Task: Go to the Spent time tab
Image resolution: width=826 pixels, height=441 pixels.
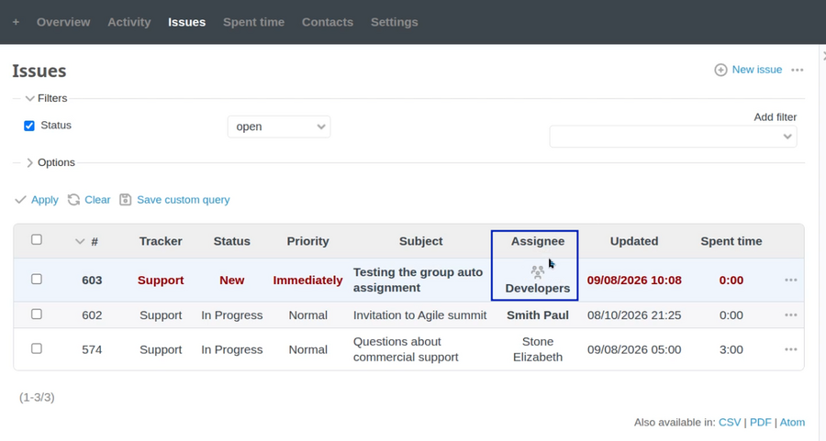Action: click(x=253, y=22)
